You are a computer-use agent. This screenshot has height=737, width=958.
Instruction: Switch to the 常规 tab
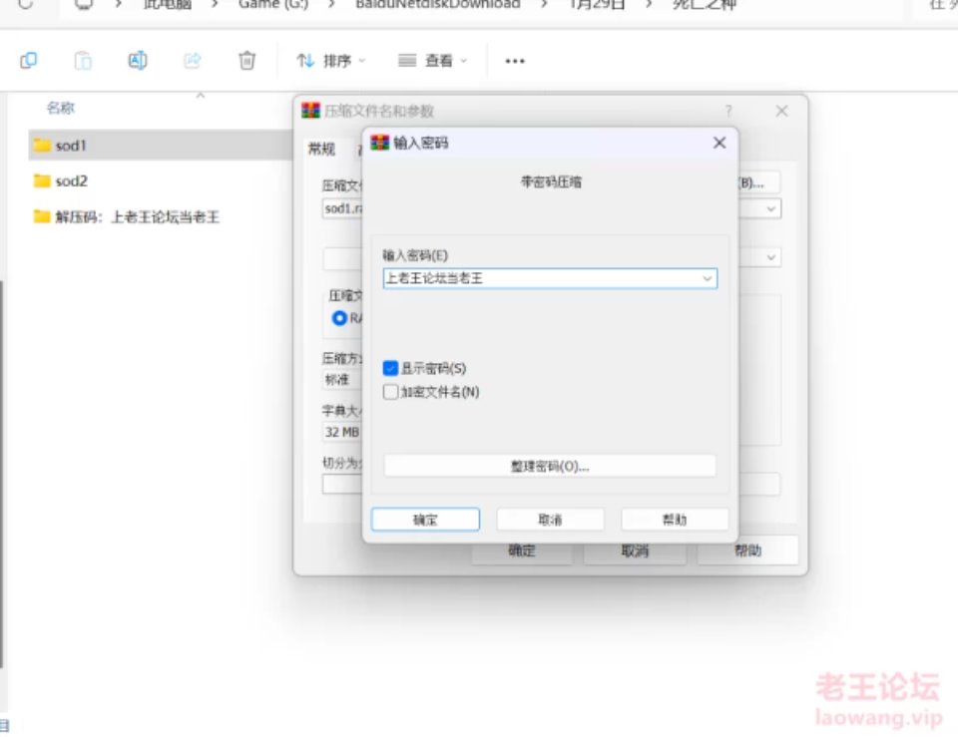[321, 150]
